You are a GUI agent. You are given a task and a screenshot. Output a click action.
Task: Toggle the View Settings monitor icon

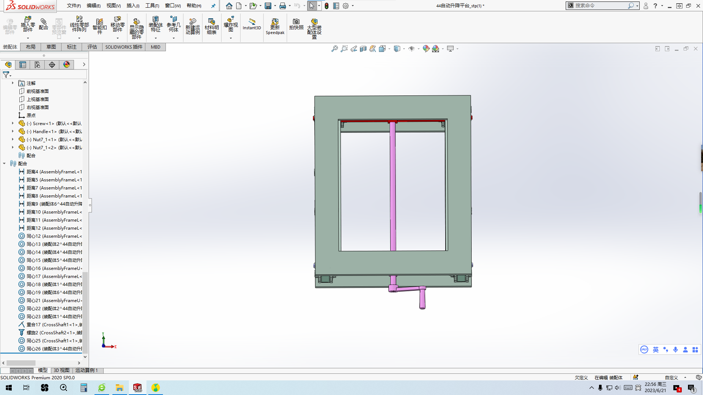(450, 49)
